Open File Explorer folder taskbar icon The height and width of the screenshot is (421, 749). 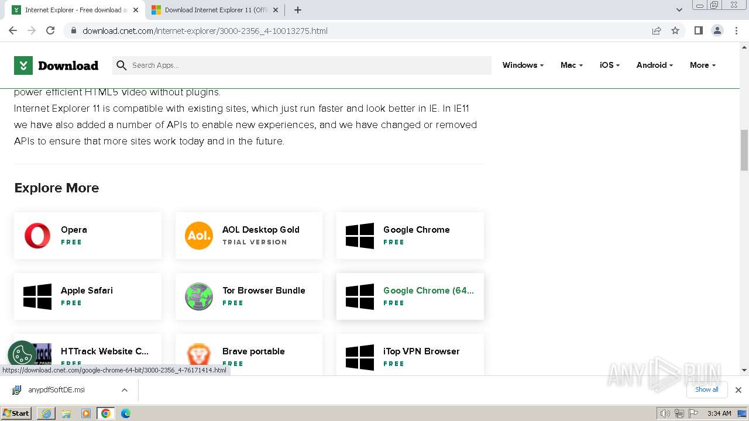point(66,413)
